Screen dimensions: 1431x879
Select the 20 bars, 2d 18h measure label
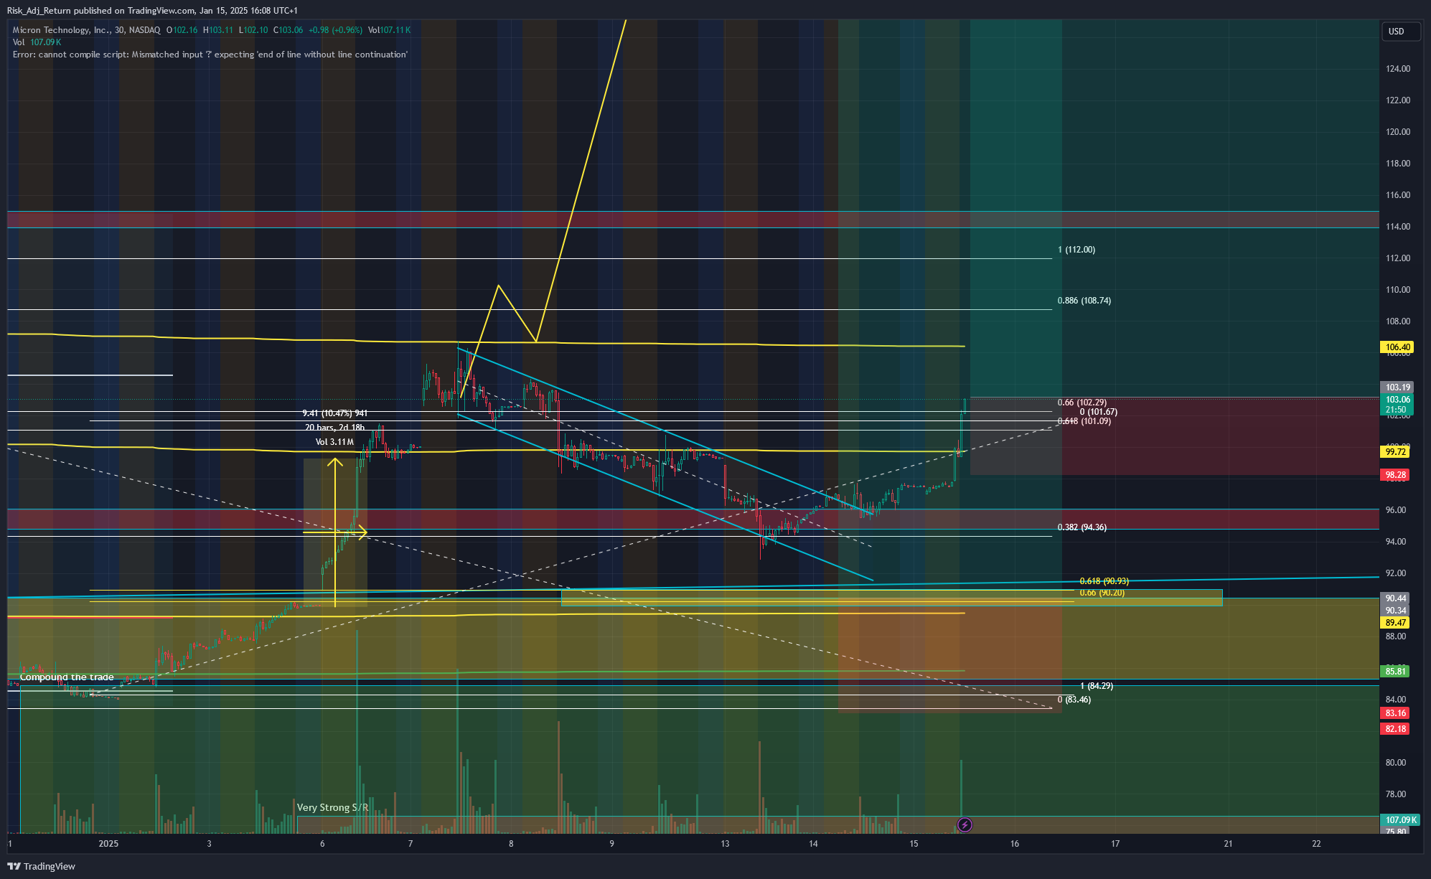(335, 428)
